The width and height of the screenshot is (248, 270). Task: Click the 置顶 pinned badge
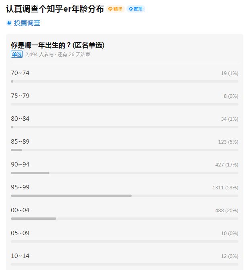pyautogui.click(x=136, y=9)
